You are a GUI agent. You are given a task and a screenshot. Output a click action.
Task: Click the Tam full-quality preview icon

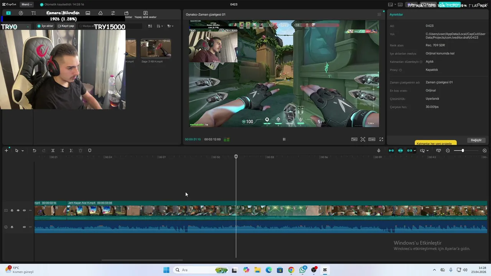(x=354, y=139)
